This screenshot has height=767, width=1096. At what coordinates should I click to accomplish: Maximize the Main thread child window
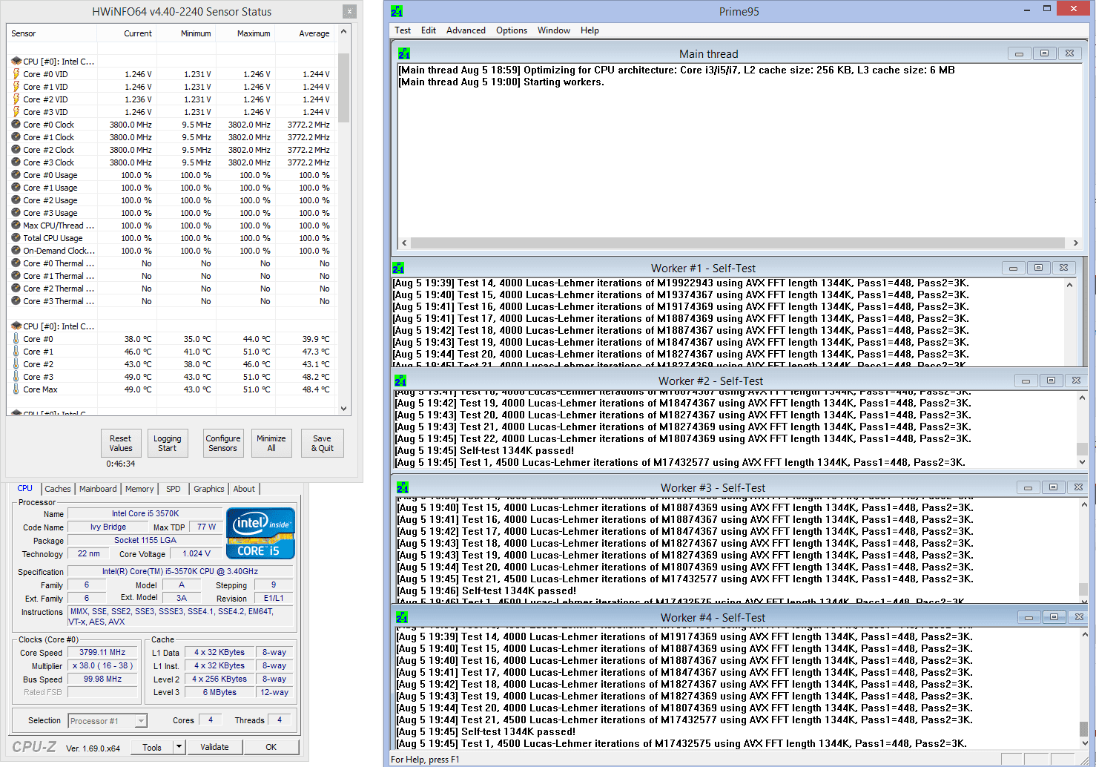tap(1044, 53)
